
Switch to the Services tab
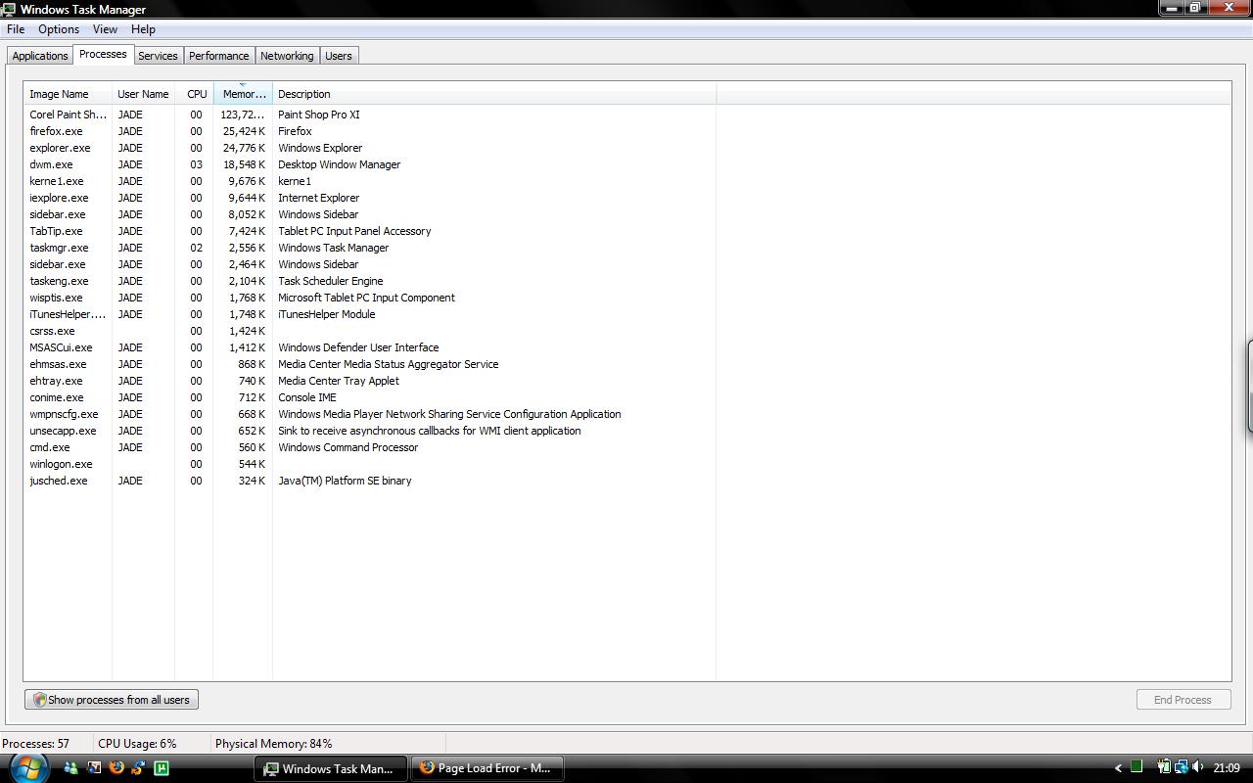[158, 56]
